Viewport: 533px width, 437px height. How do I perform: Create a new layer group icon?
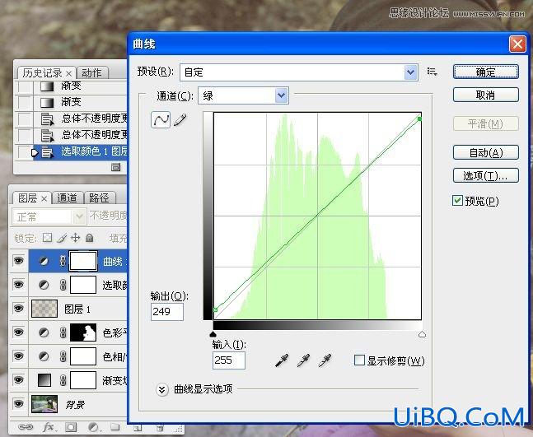tap(115, 427)
